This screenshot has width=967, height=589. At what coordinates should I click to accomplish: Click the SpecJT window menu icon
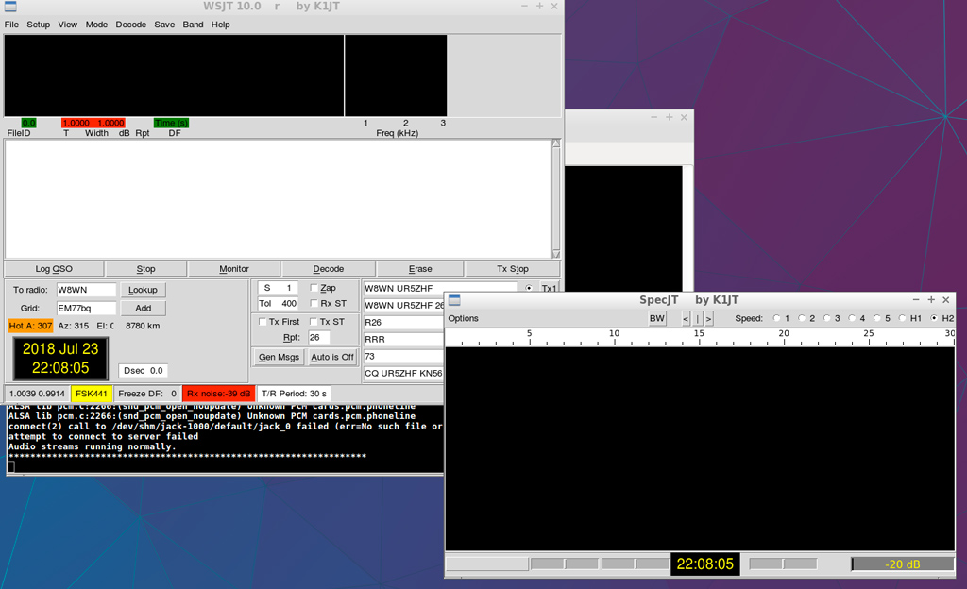(454, 300)
